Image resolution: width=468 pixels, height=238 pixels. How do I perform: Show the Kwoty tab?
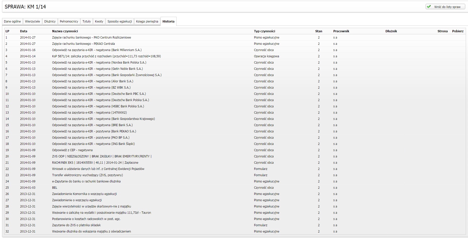[x=99, y=22]
